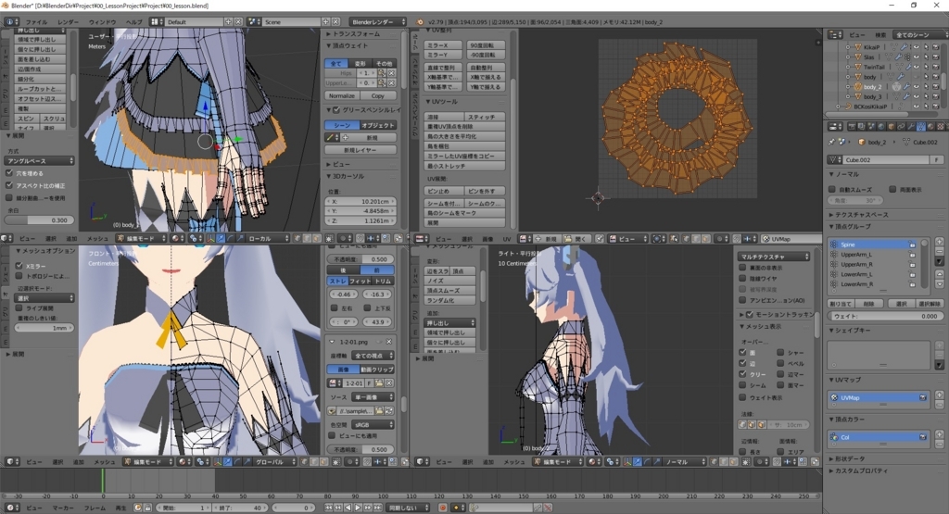Click the unwrap margin slider showing 0.300

coord(39,219)
